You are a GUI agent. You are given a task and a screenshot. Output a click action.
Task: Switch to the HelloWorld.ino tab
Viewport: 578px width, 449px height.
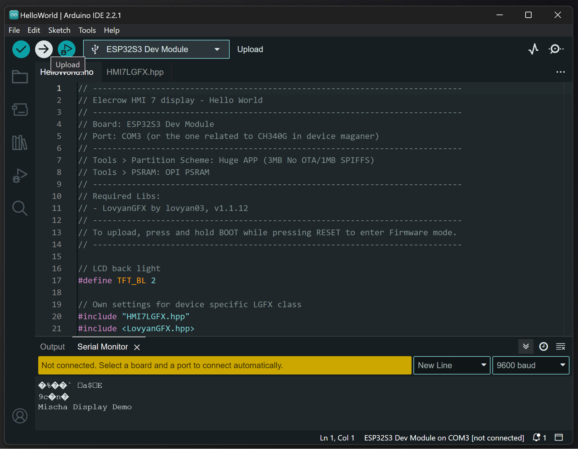coord(67,72)
